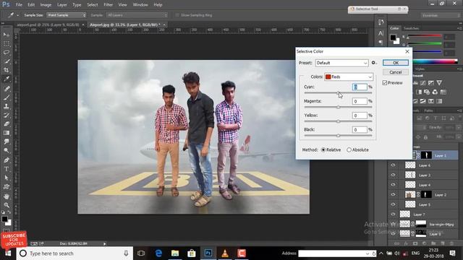
Task: Toggle the Preview checkbox
Action: [x=385, y=83]
